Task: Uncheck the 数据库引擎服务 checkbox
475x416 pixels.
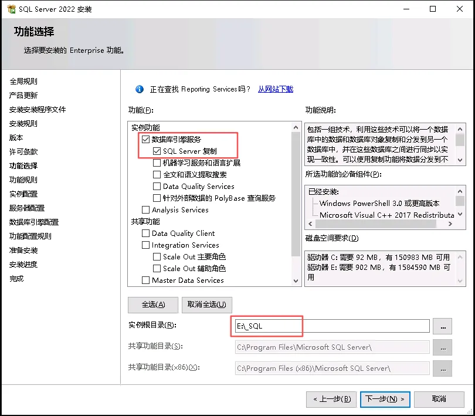Action: 145,140
